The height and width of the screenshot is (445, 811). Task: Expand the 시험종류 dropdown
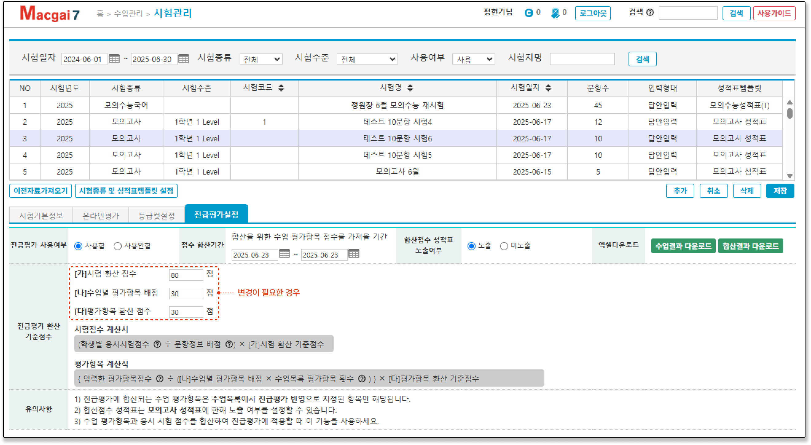(x=261, y=59)
